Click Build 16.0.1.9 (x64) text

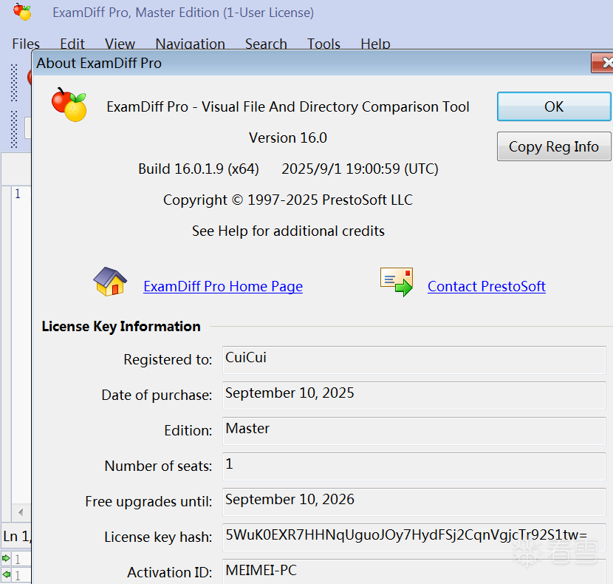pyautogui.click(x=199, y=169)
